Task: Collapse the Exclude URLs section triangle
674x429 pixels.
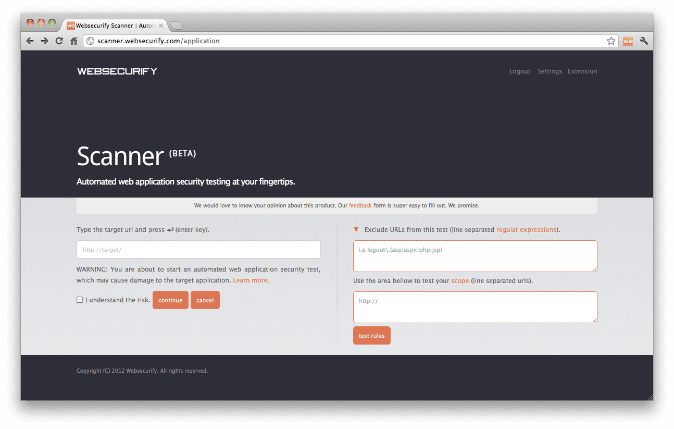Action: (356, 229)
